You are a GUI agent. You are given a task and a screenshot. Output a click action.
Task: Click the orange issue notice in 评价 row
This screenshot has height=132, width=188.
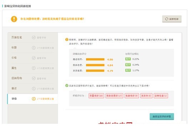[45, 99]
